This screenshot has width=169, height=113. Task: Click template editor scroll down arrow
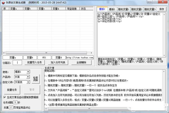pos(164,56)
